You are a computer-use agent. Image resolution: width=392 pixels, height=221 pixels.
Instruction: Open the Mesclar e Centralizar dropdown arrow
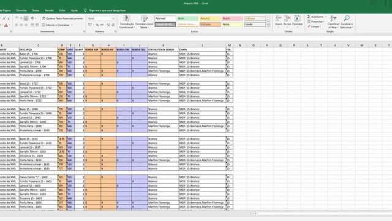[72, 25]
